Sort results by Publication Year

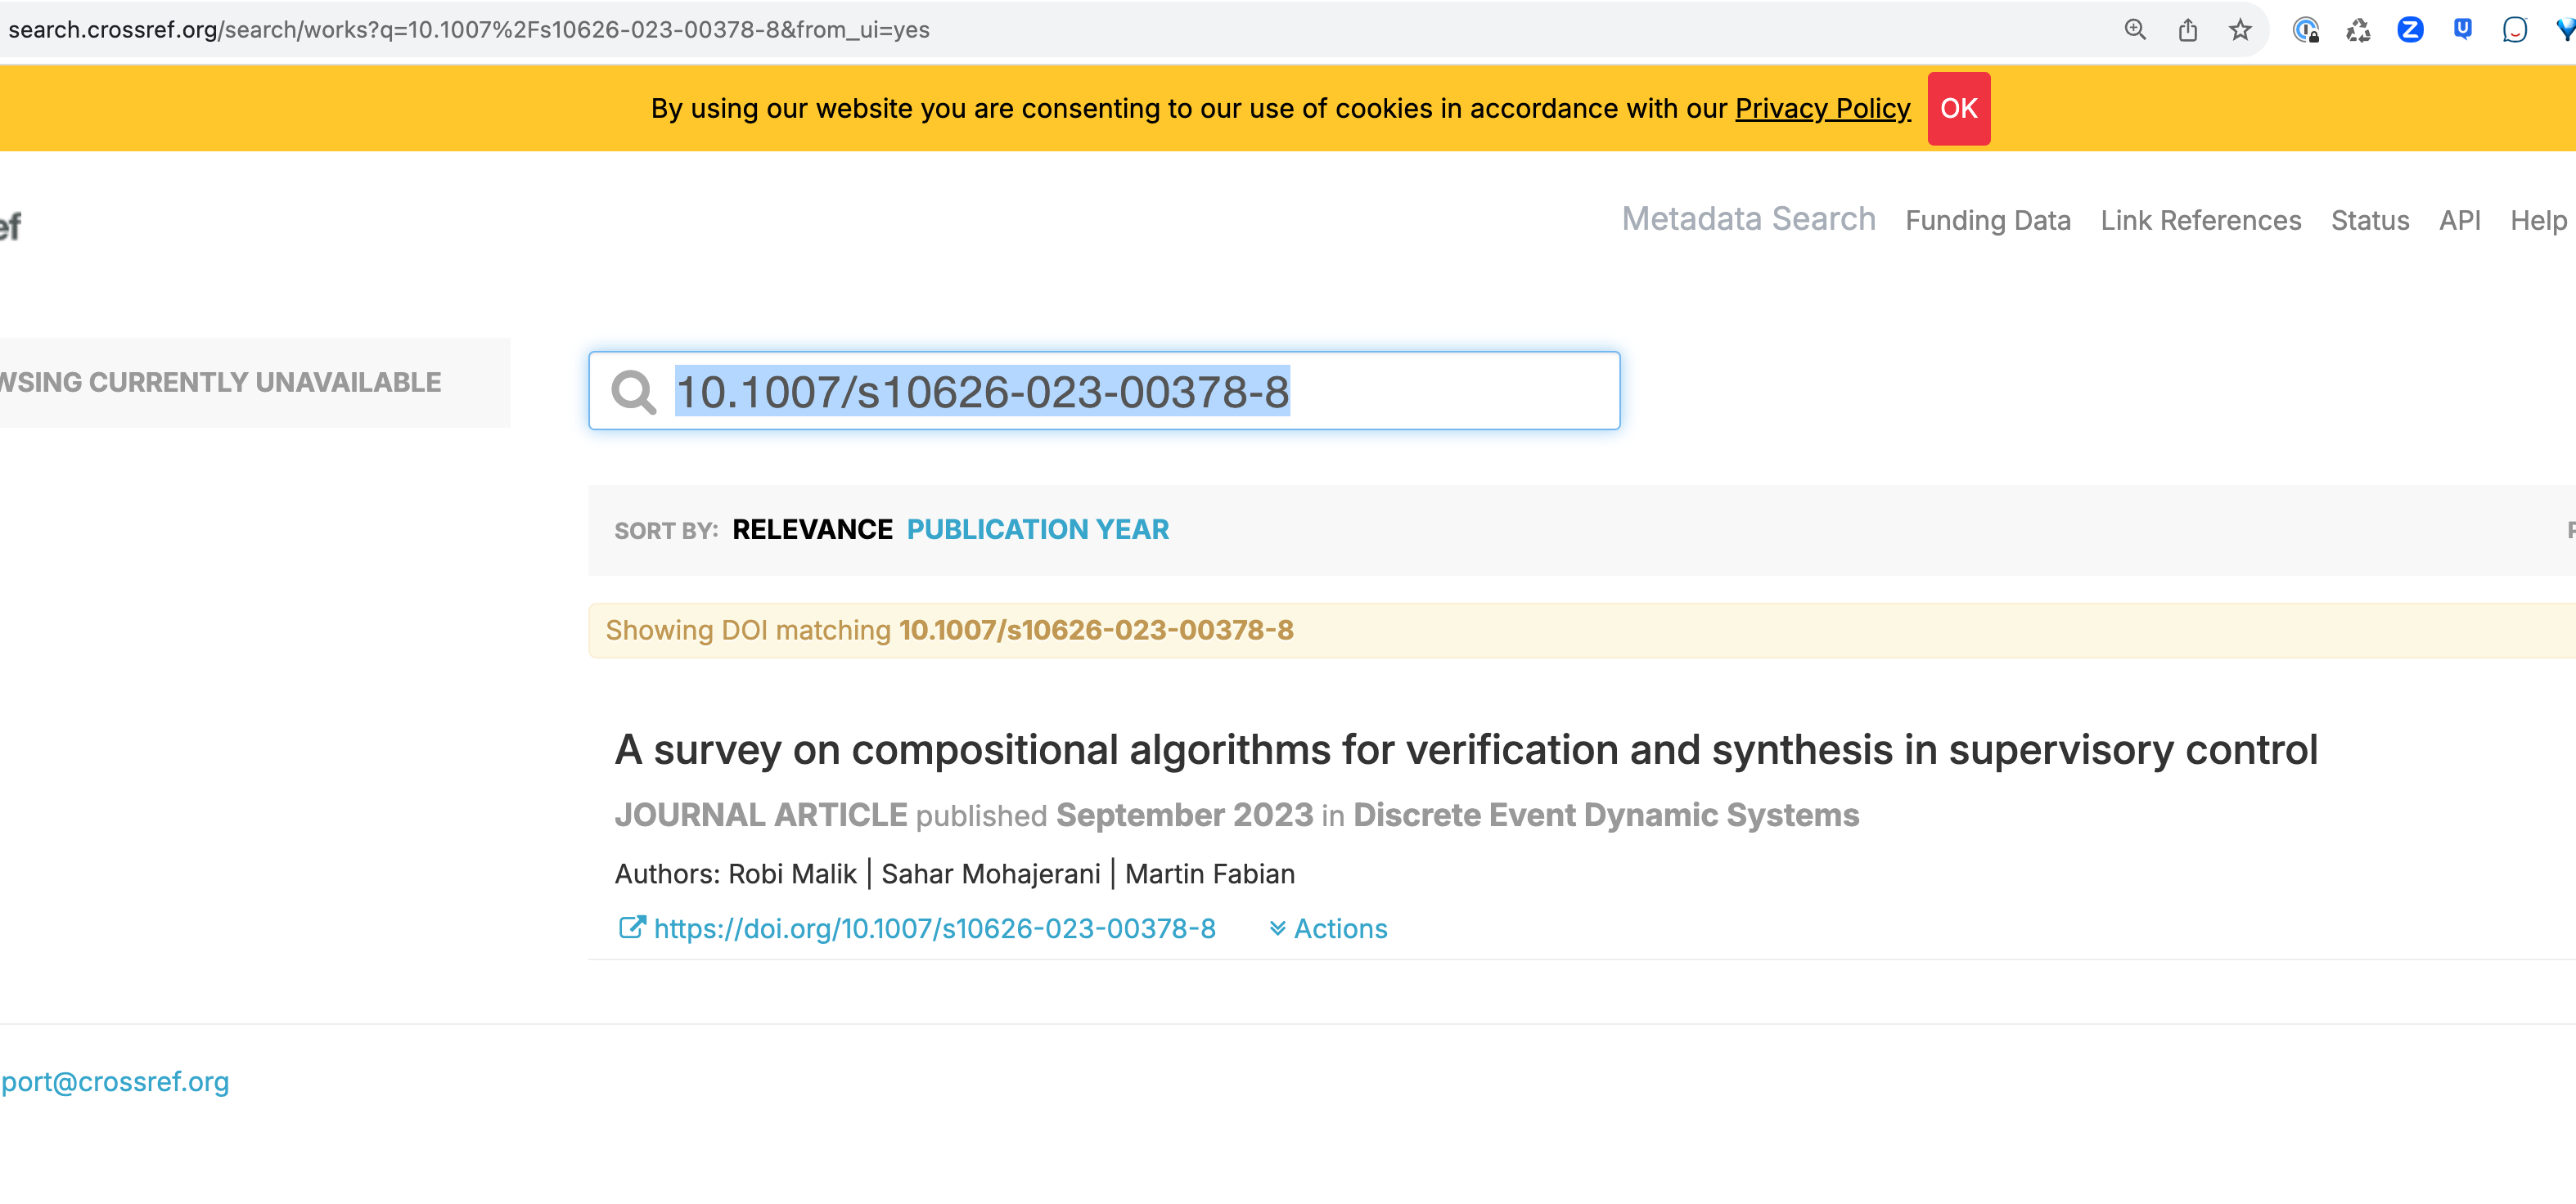click(1037, 528)
